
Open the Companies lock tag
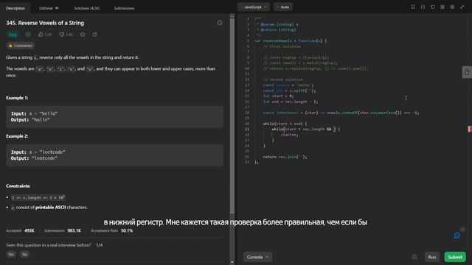coord(20,46)
